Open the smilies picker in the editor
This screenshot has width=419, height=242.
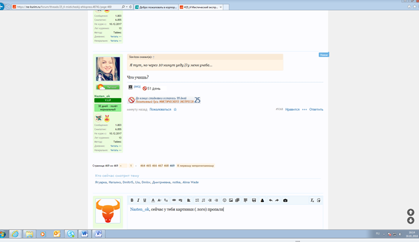[225, 200]
